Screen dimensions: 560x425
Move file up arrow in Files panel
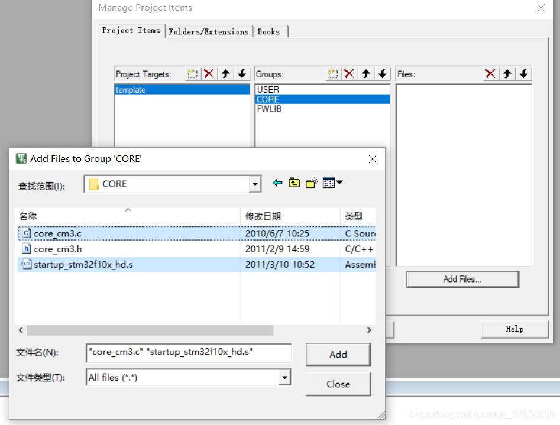click(x=507, y=74)
